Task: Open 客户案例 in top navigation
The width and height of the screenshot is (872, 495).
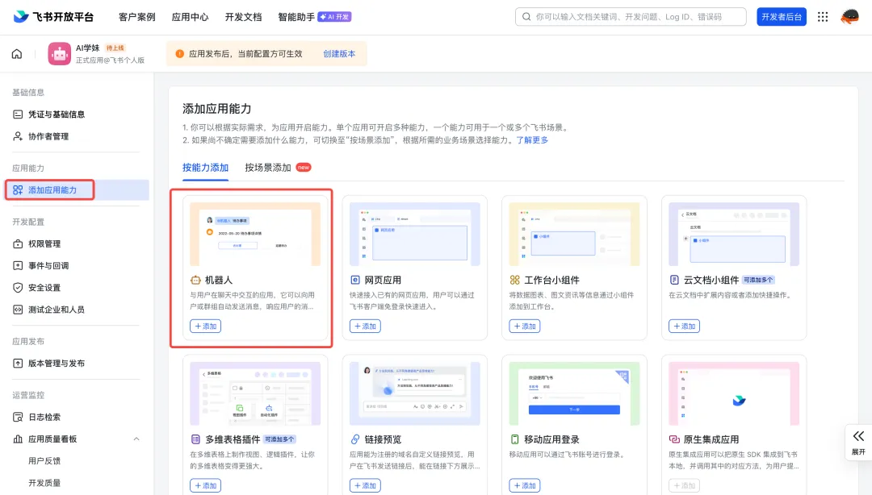Action: point(136,17)
